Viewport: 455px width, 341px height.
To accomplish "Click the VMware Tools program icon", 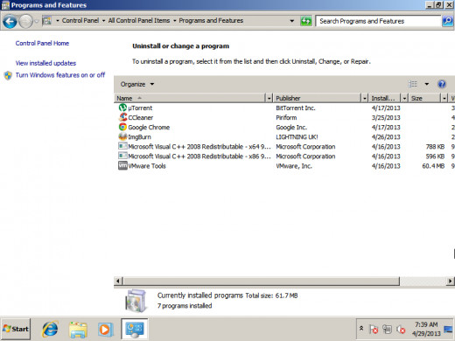I will click(122, 165).
